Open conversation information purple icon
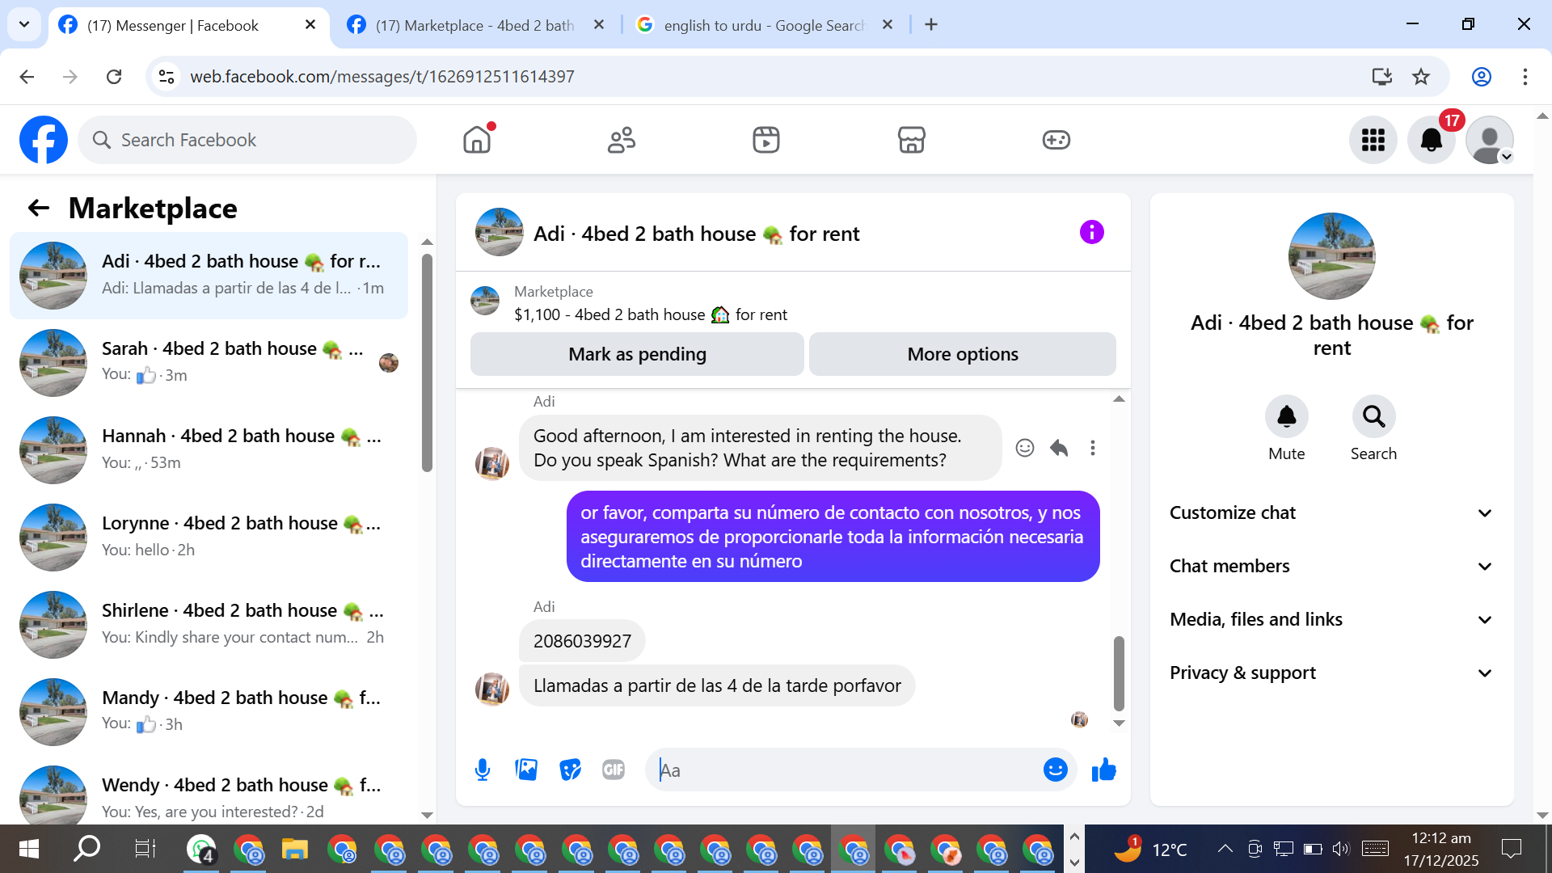The image size is (1552, 873). (1091, 233)
